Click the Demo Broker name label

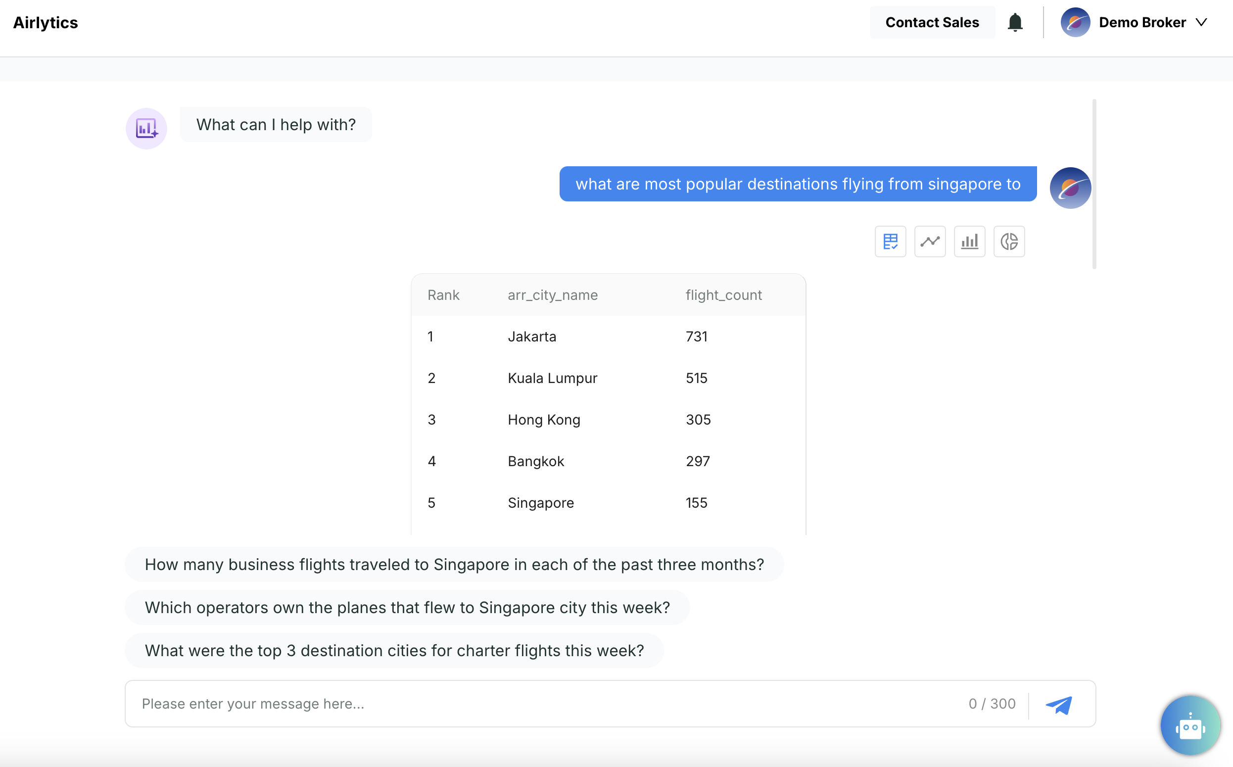pos(1142,22)
